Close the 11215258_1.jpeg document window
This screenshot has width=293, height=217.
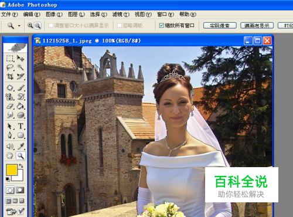pyautogui.click(x=267, y=41)
